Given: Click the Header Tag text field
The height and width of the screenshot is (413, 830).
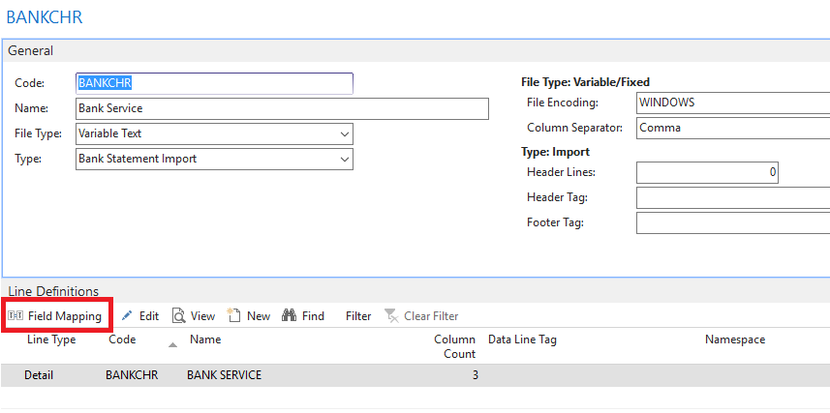Looking at the screenshot, I should 733,197.
